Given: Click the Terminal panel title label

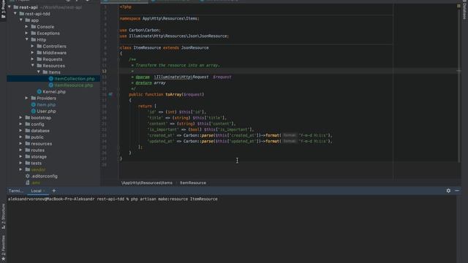Looking at the screenshot, I should (x=15, y=191).
